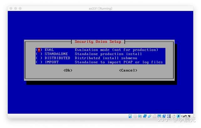Image resolution: width=201 pixels, height=128 pixels.
Task: Click the display settings status icon
Action: click(x=159, y=116)
